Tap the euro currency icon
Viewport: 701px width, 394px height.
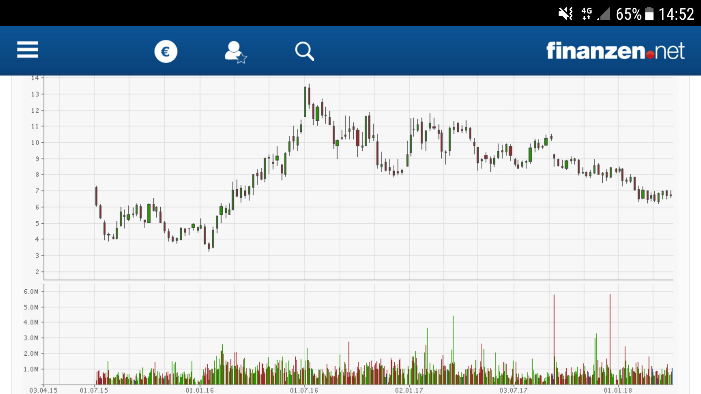(x=166, y=51)
